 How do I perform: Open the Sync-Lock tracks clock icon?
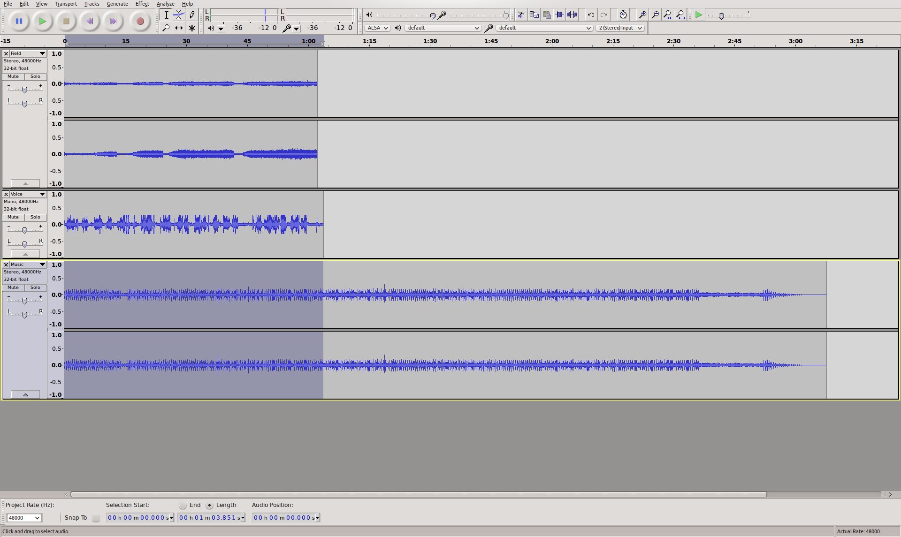coord(623,15)
